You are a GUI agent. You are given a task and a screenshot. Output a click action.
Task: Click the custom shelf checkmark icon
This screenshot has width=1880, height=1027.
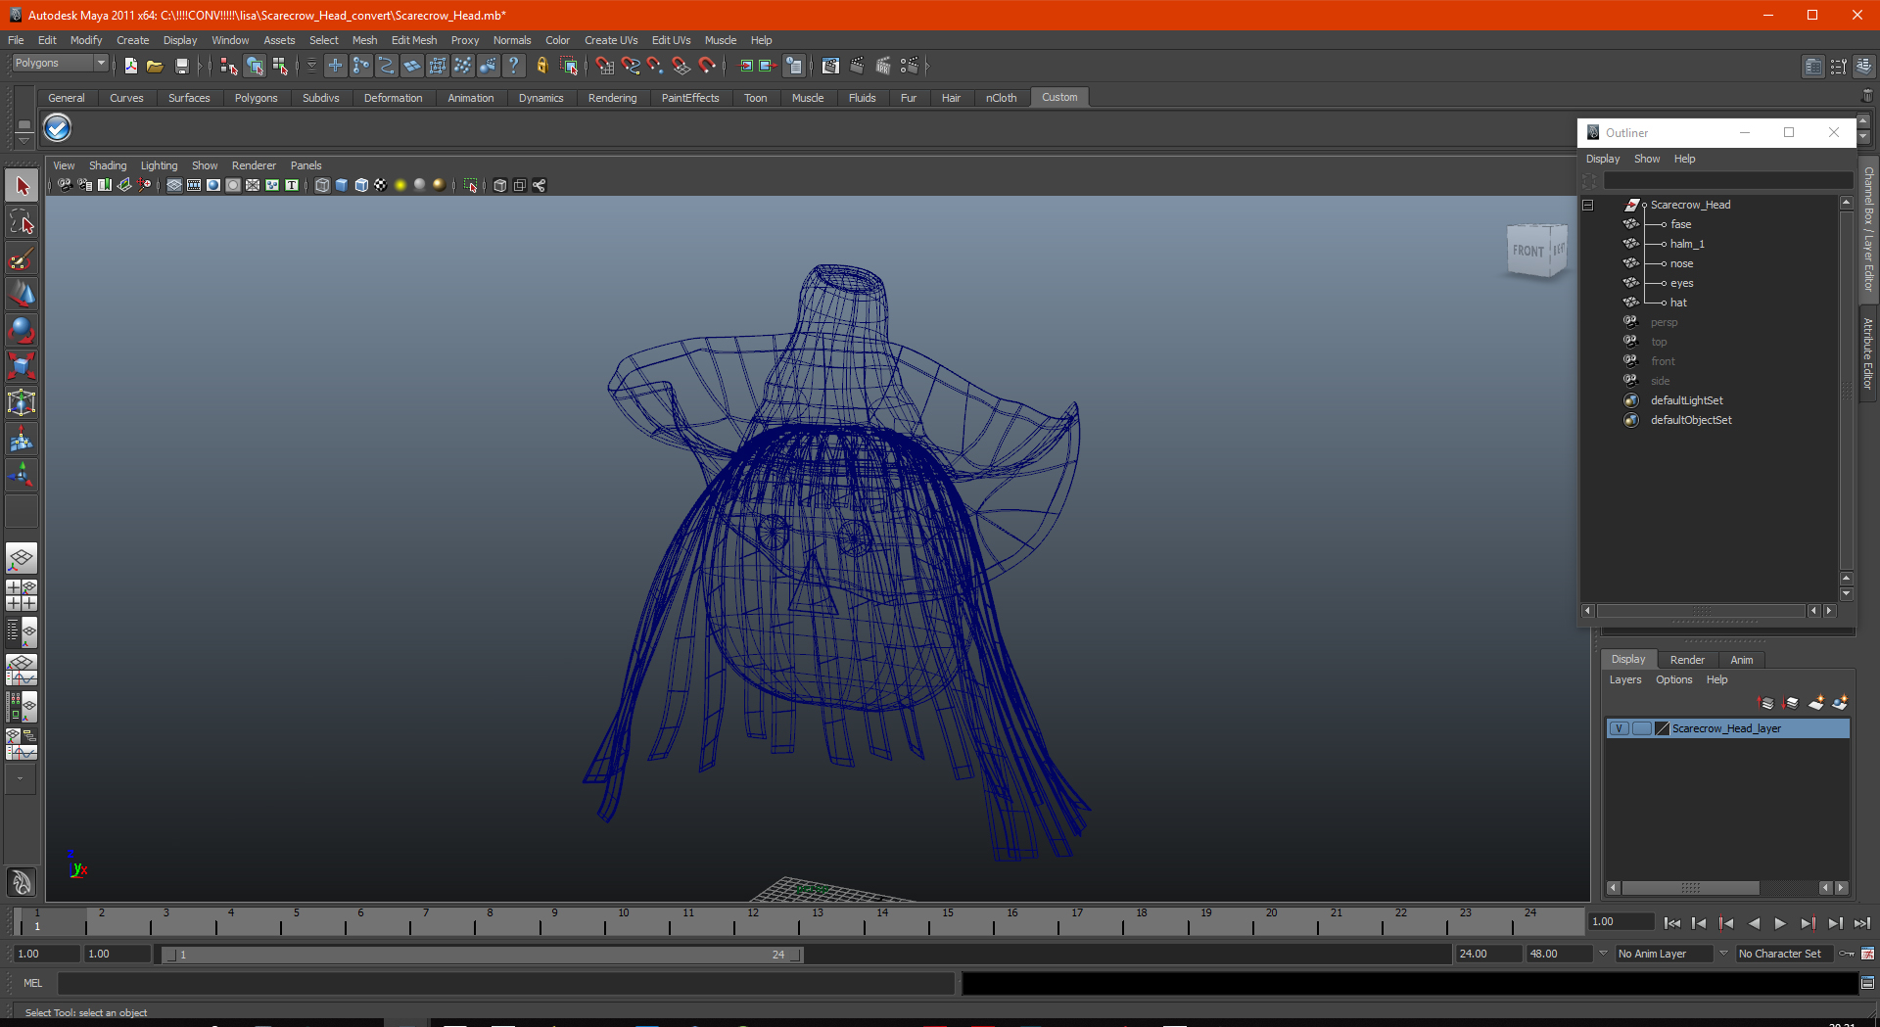(58, 128)
